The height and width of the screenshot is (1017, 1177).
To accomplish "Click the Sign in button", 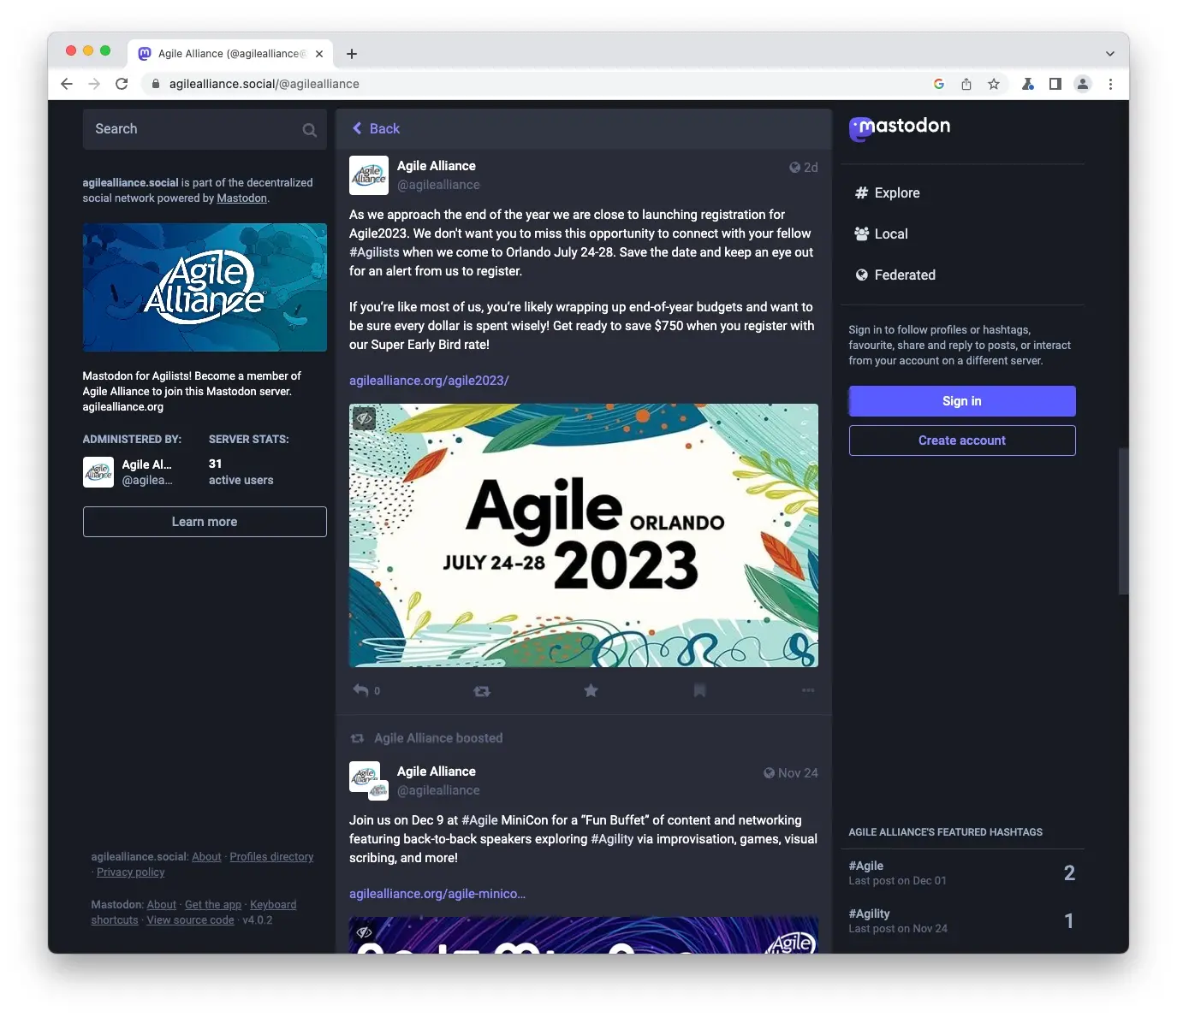I will point(962,401).
